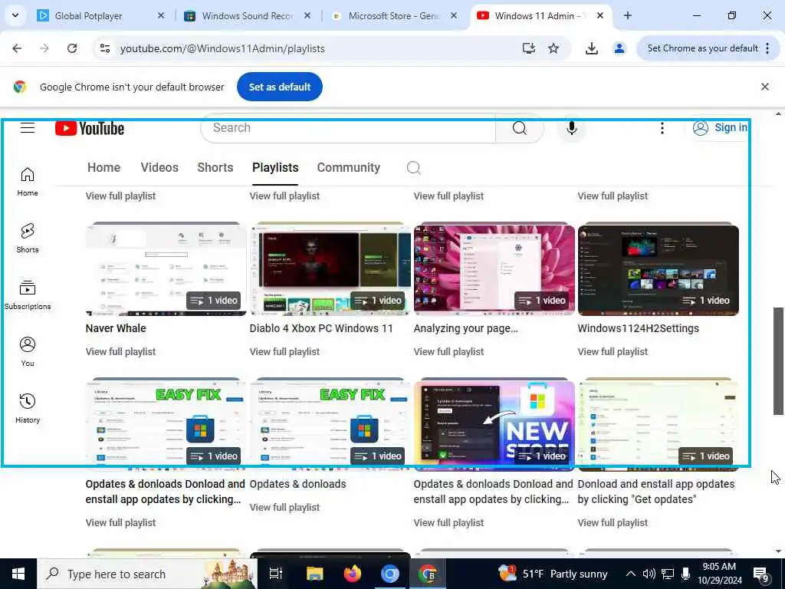Open the tab search dropdown arrow
Image resolution: width=785 pixels, height=589 pixels.
[15, 15]
